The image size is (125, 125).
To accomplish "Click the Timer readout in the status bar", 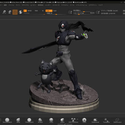I will (x=50, y=2).
